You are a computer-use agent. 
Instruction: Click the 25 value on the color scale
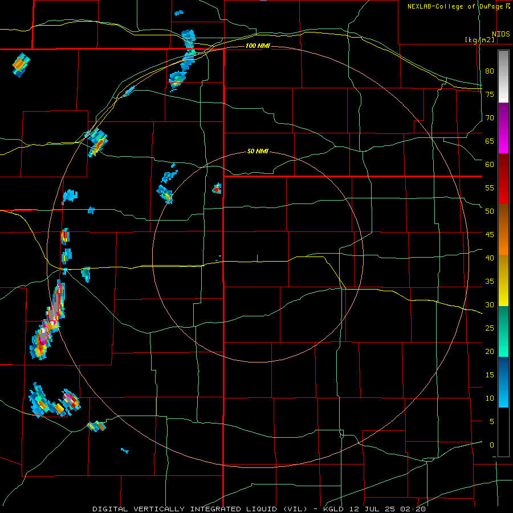click(x=490, y=328)
